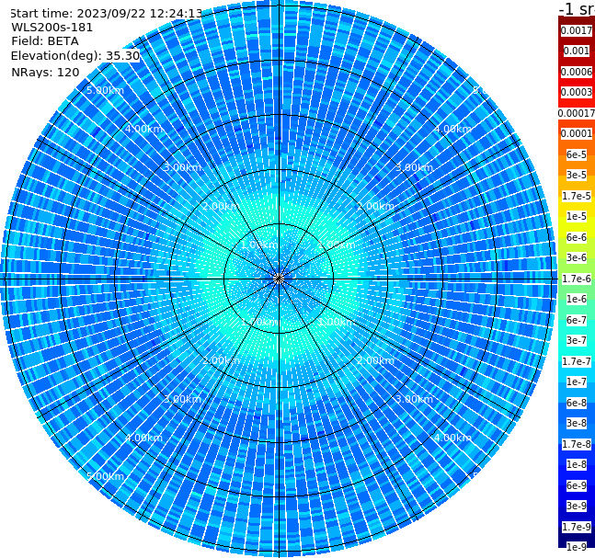Select the 1.7e-5 colorbar tick label
Screen dimensions: 595x558
[577, 196]
